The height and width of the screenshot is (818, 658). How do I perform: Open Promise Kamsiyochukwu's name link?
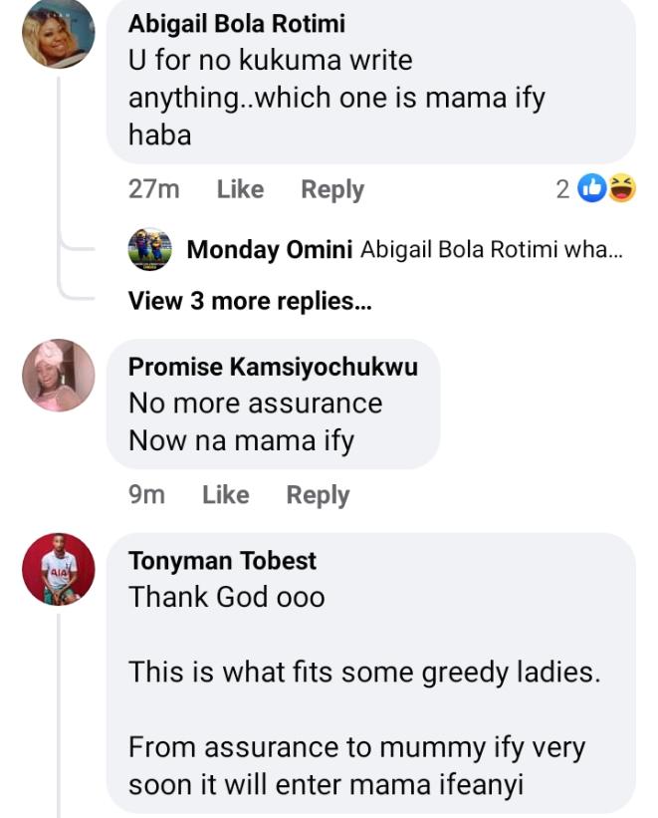coord(273,367)
